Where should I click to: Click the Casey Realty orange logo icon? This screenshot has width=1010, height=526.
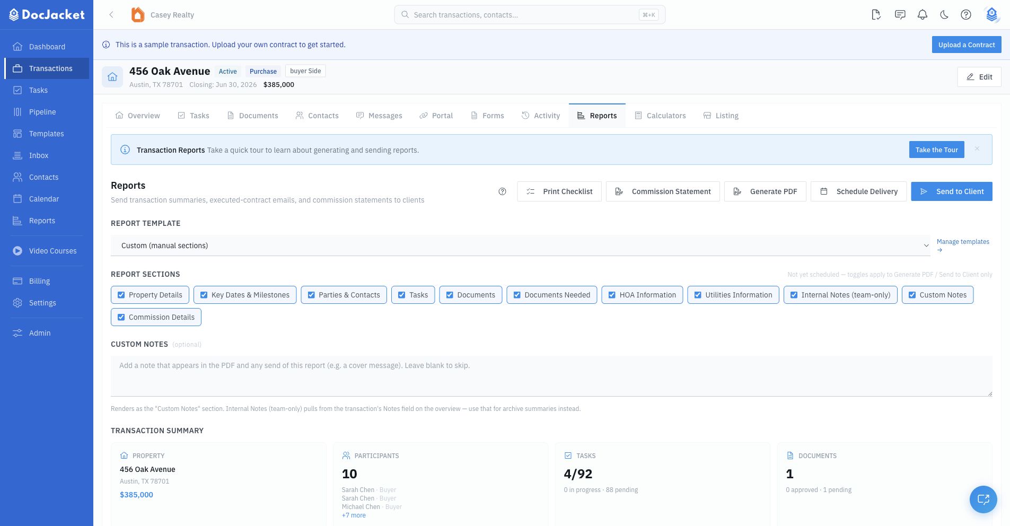click(x=138, y=15)
